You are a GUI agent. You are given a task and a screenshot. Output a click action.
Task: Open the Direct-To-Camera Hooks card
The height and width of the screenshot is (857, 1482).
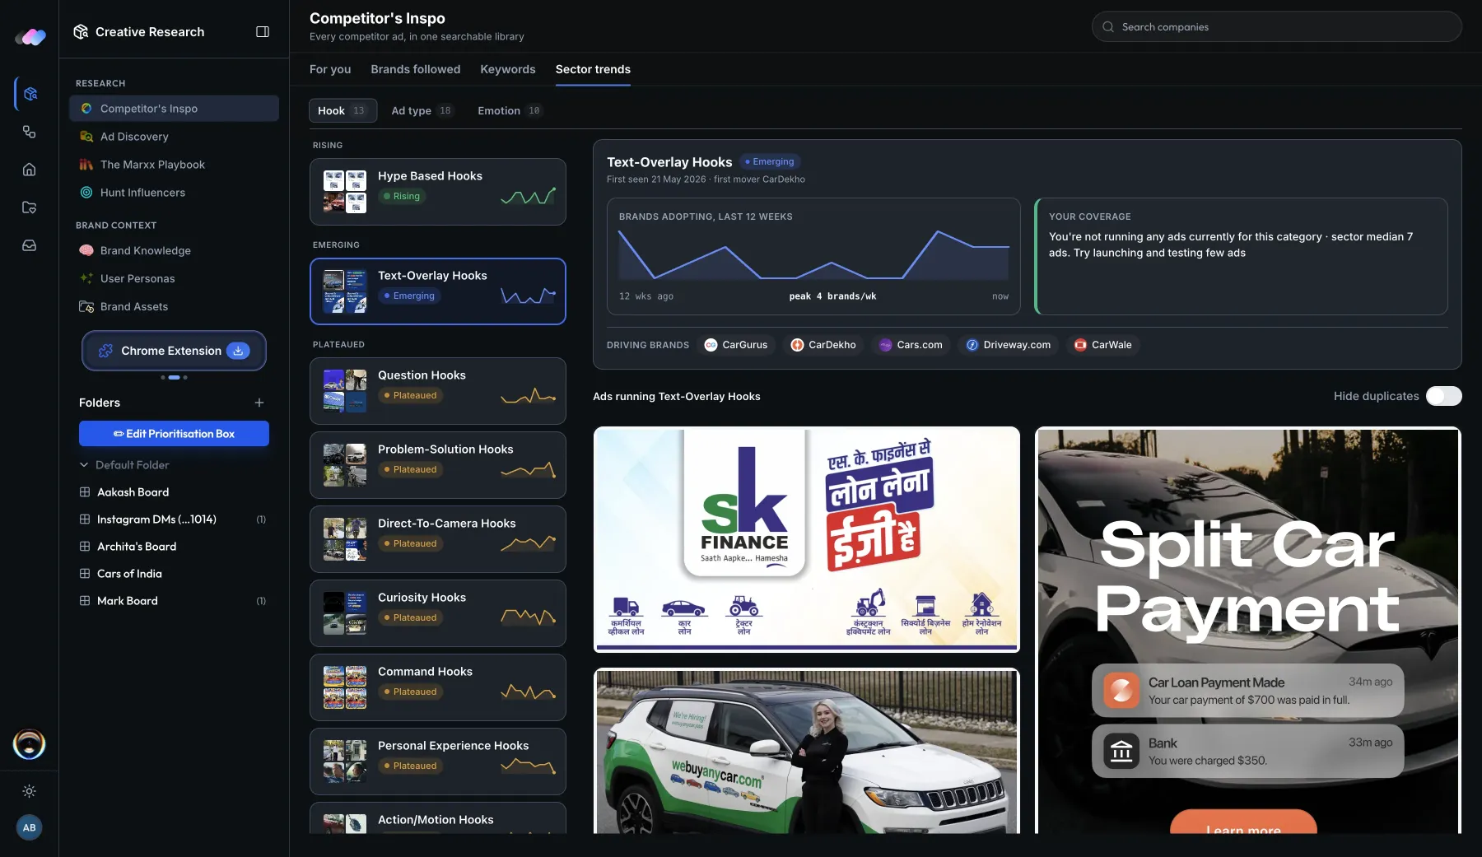tap(438, 539)
